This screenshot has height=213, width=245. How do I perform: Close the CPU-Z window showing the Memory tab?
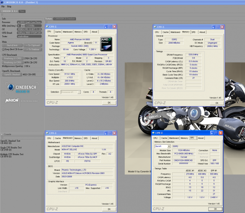222,27
